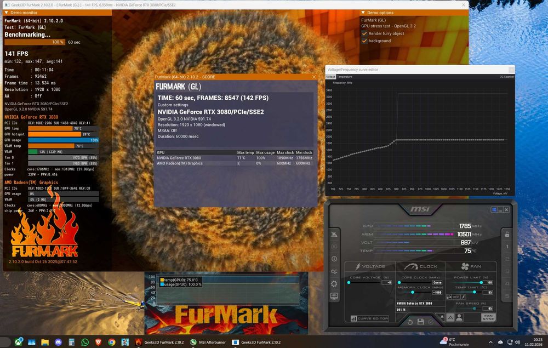Click the core clock 'Curve' value field
The width and height of the screenshot is (548, 348).
click(x=437, y=282)
